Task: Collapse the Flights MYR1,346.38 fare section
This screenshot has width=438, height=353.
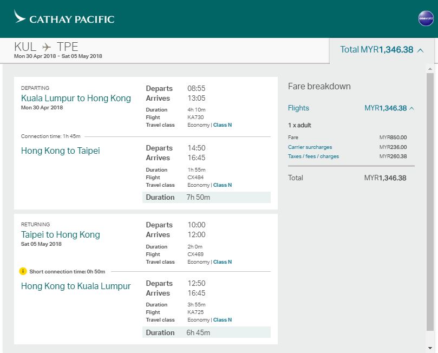Action: [x=411, y=108]
